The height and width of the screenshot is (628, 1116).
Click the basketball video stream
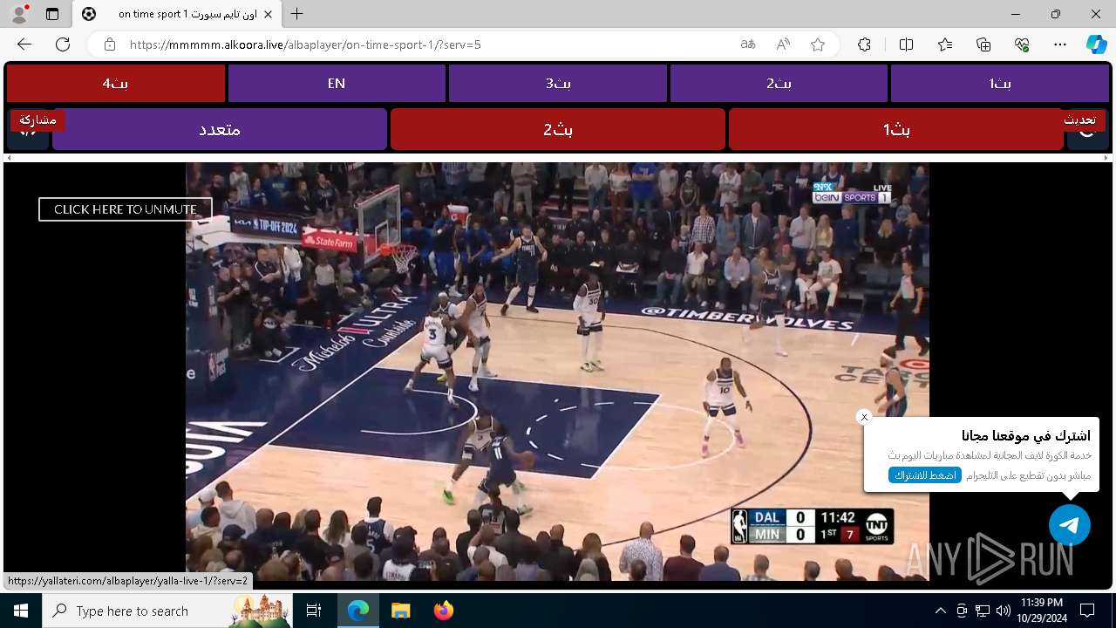coord(557,372)
